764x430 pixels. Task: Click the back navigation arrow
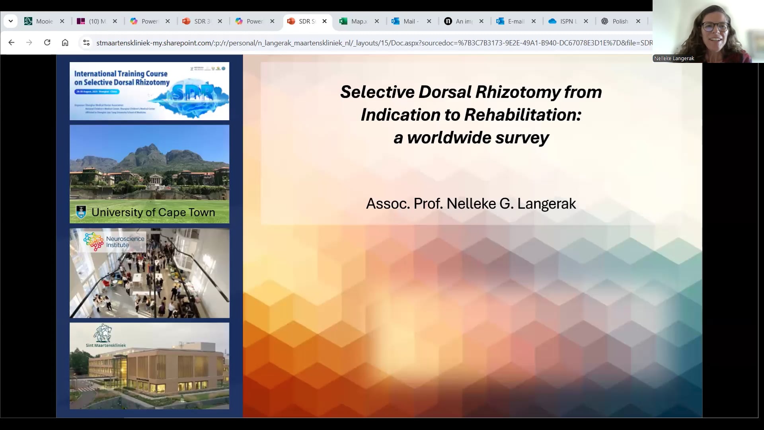11,42
